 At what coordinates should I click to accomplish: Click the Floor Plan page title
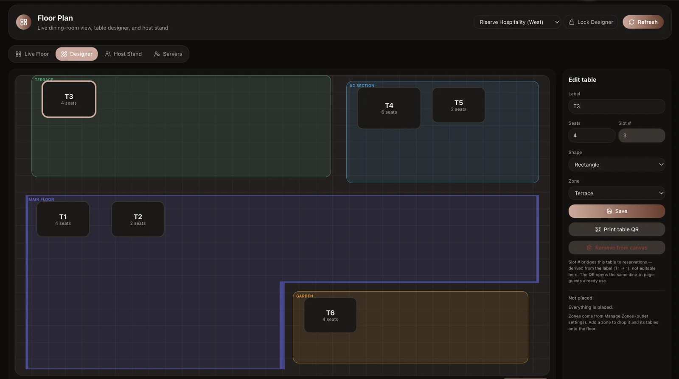(x=55, y=18)
